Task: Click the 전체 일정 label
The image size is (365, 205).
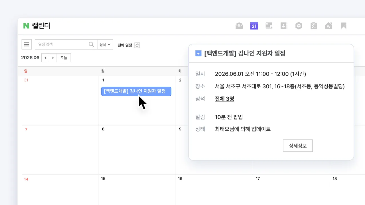Action: tap(125, 45)
